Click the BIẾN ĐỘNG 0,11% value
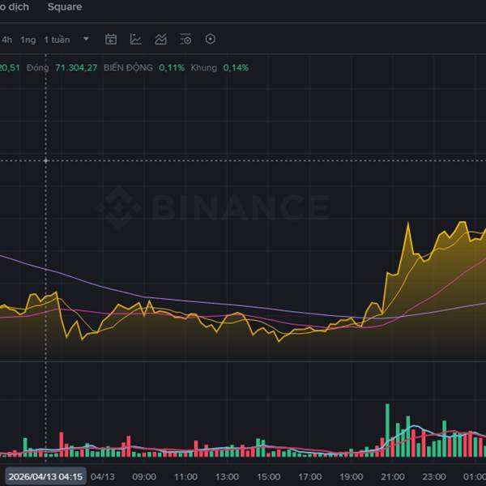This screenshot has height=486, width=486. (172, 67)
